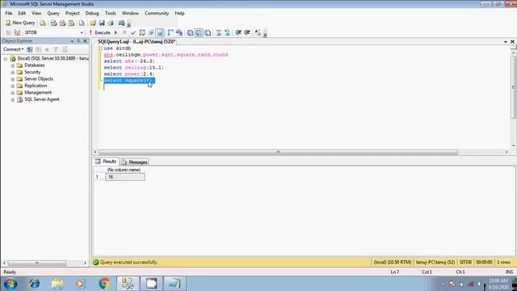This screenshot has width=517, height=291.
Task: Click Specify Values for Template Parameters icon
Action: [x=258, y=32]
